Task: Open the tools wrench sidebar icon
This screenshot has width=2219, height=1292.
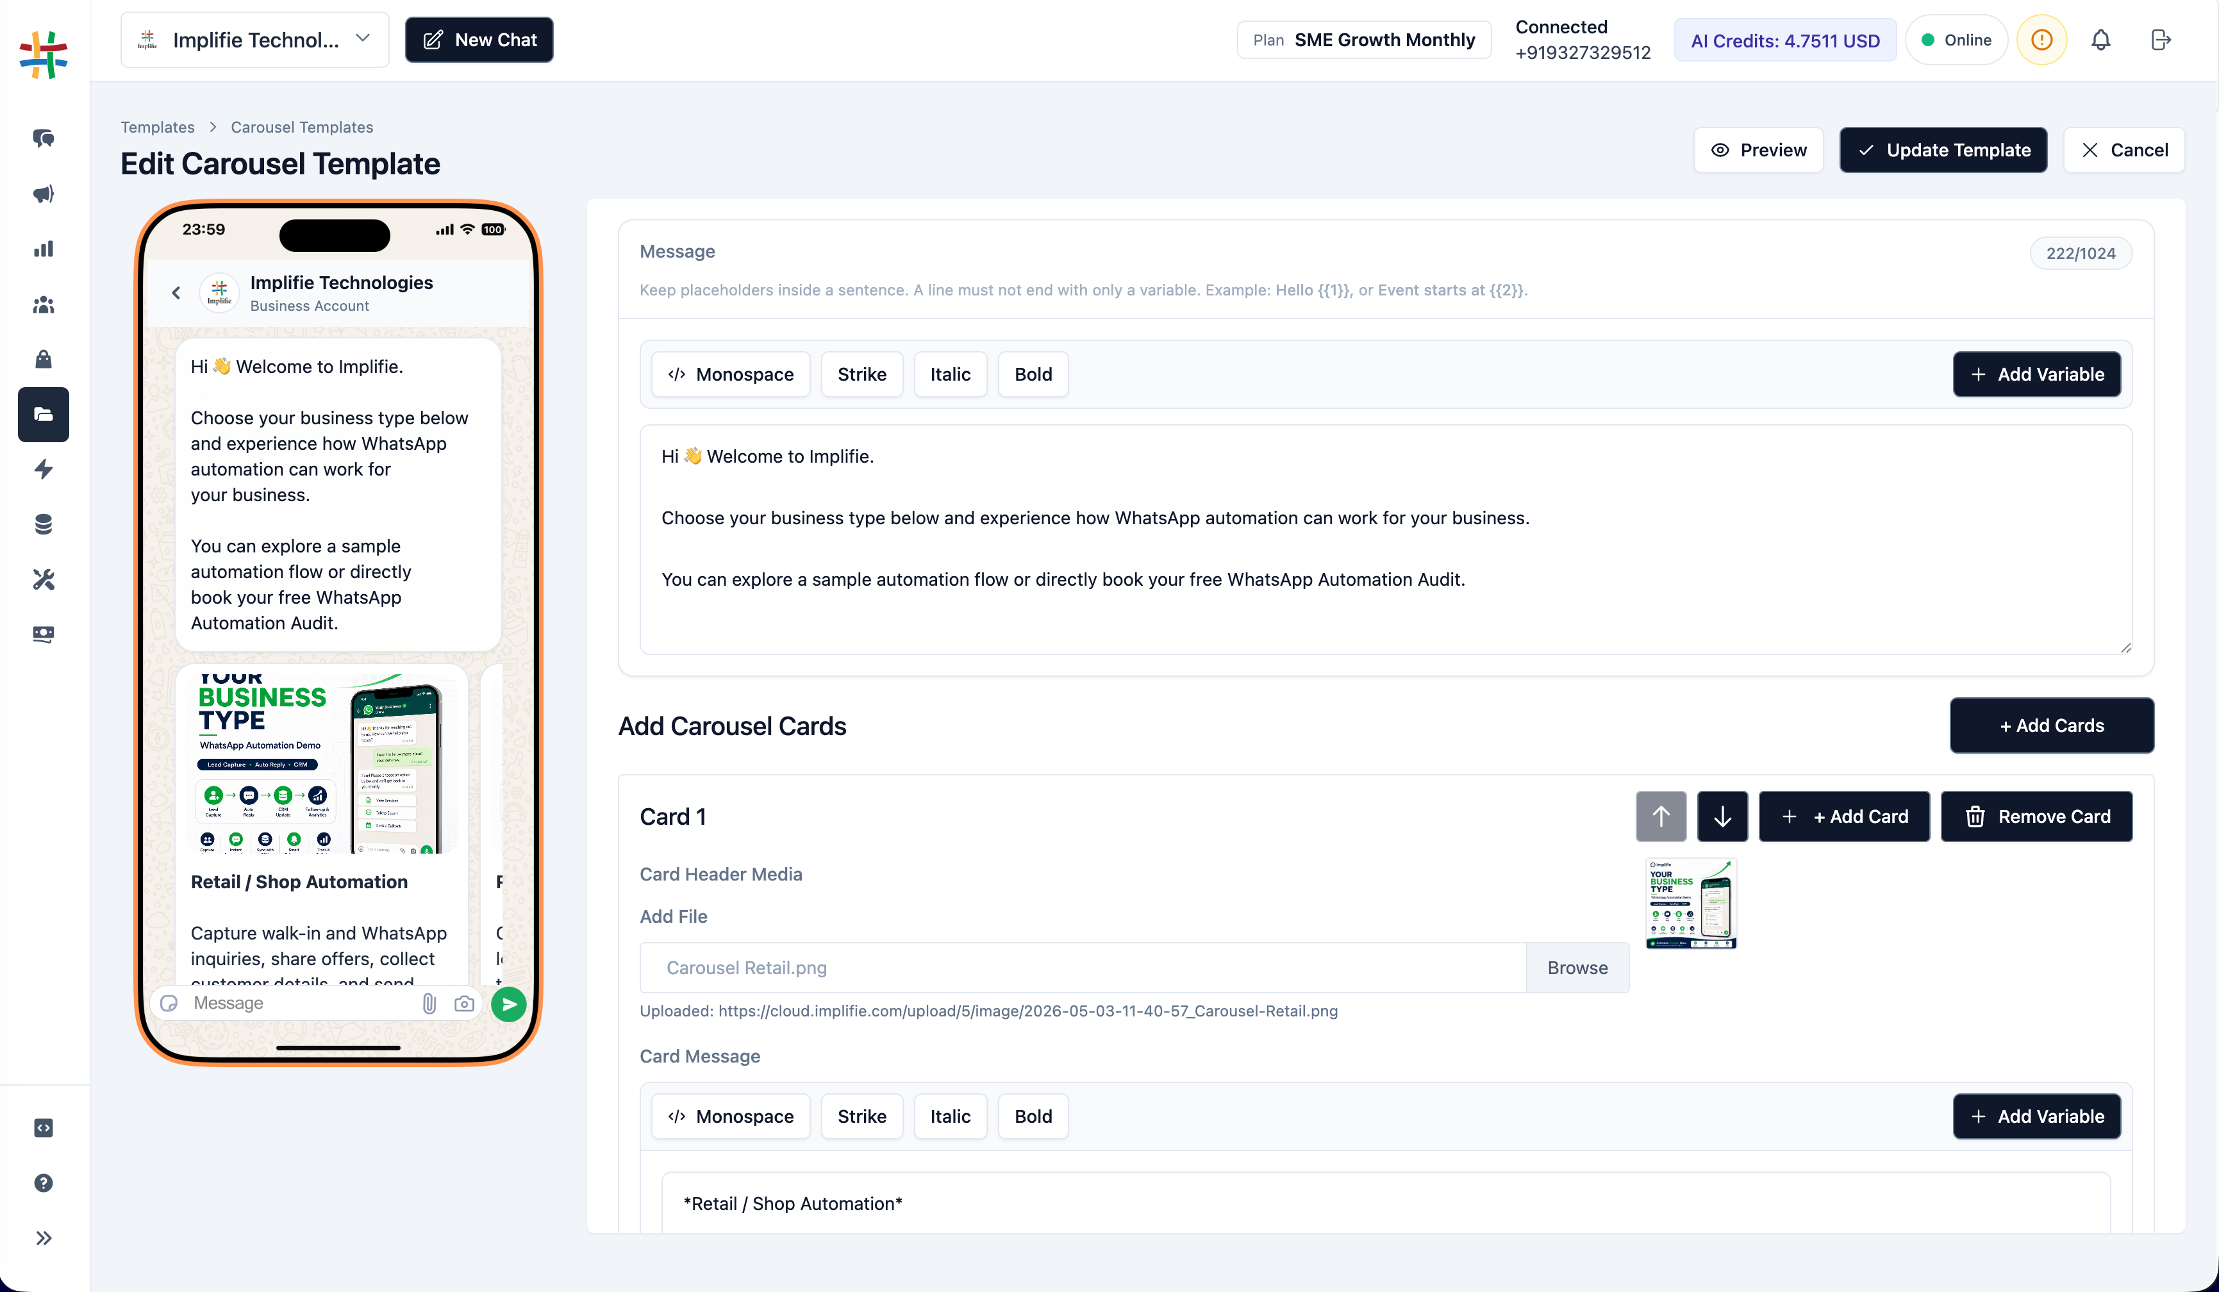Action: coord(43,579)
